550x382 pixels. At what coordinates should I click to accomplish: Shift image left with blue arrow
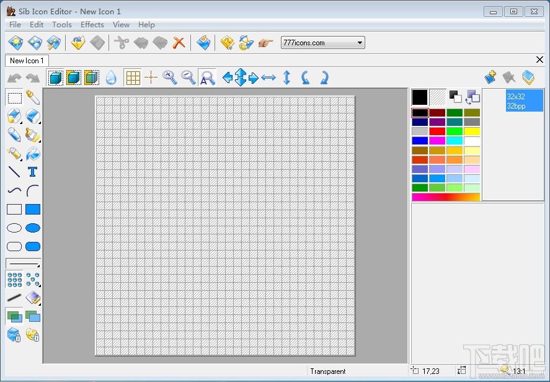tap(228, 78)
